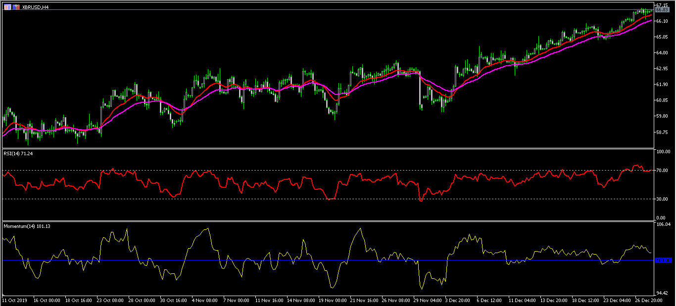This screenshot has height=306, width=676.
Task: Click the RSI scale value 100.00
Action: [x=663, y=152]
